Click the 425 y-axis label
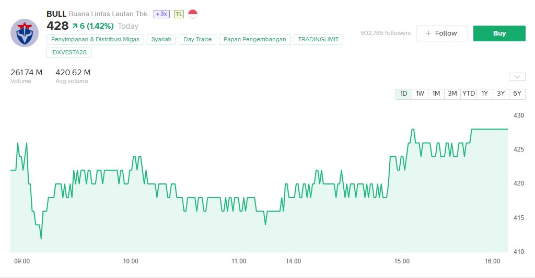 pyautogui.click(x=519, y=149)
